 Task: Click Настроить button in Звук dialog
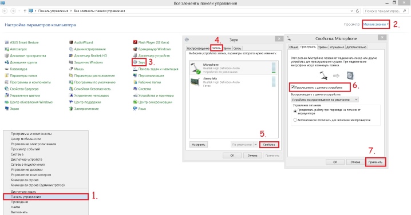point(199,145)
